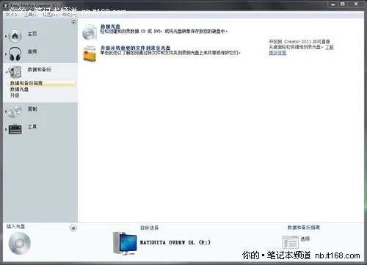Click the disc image under 插入光盘
367x265 pixels.
(x=20, y=243)
